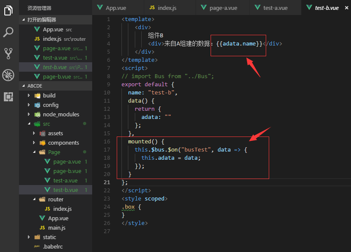Open index.js under router folder
This screenshot has width=351, height=252.
(x=56, y=209)
